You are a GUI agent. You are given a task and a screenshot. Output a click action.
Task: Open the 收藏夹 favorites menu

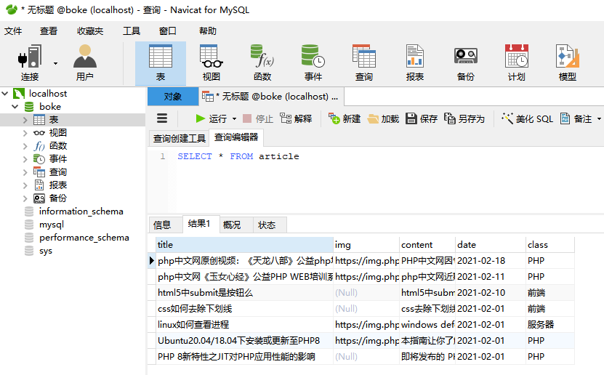pyautogui.click(x=90, y=31)
